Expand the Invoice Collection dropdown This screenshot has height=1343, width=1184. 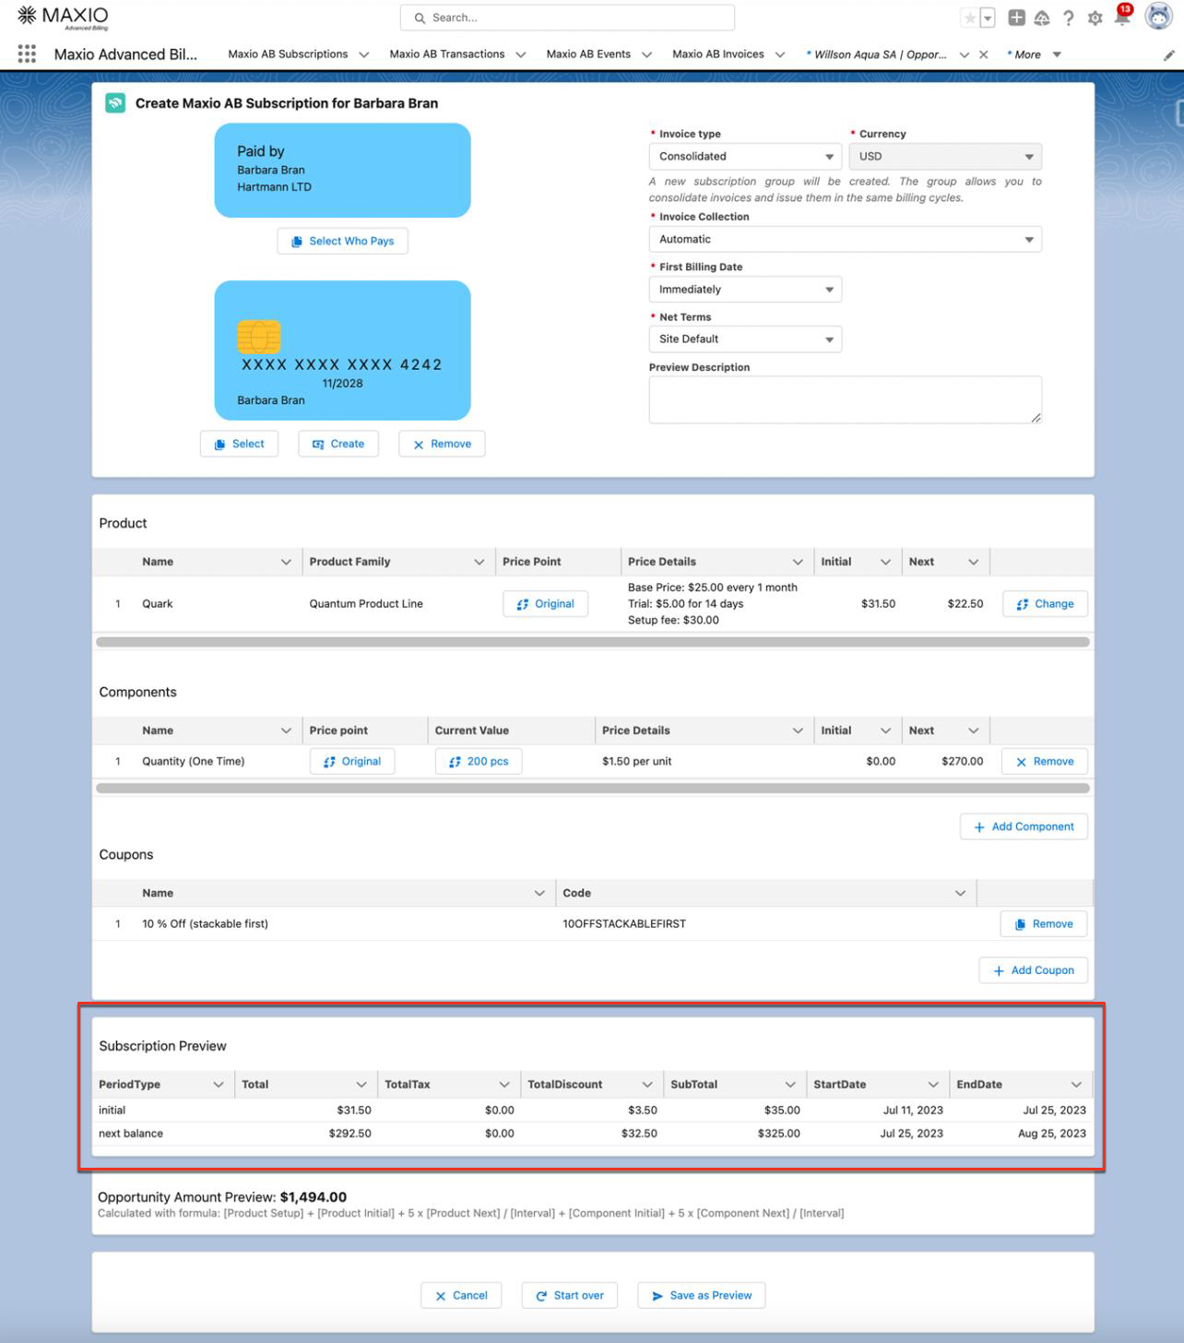click(x=845, y=240)
